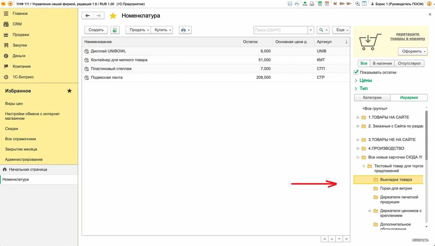Click the calculator icon in the top toolbar
The image size is (435, 246).
[x=320, y=4]
